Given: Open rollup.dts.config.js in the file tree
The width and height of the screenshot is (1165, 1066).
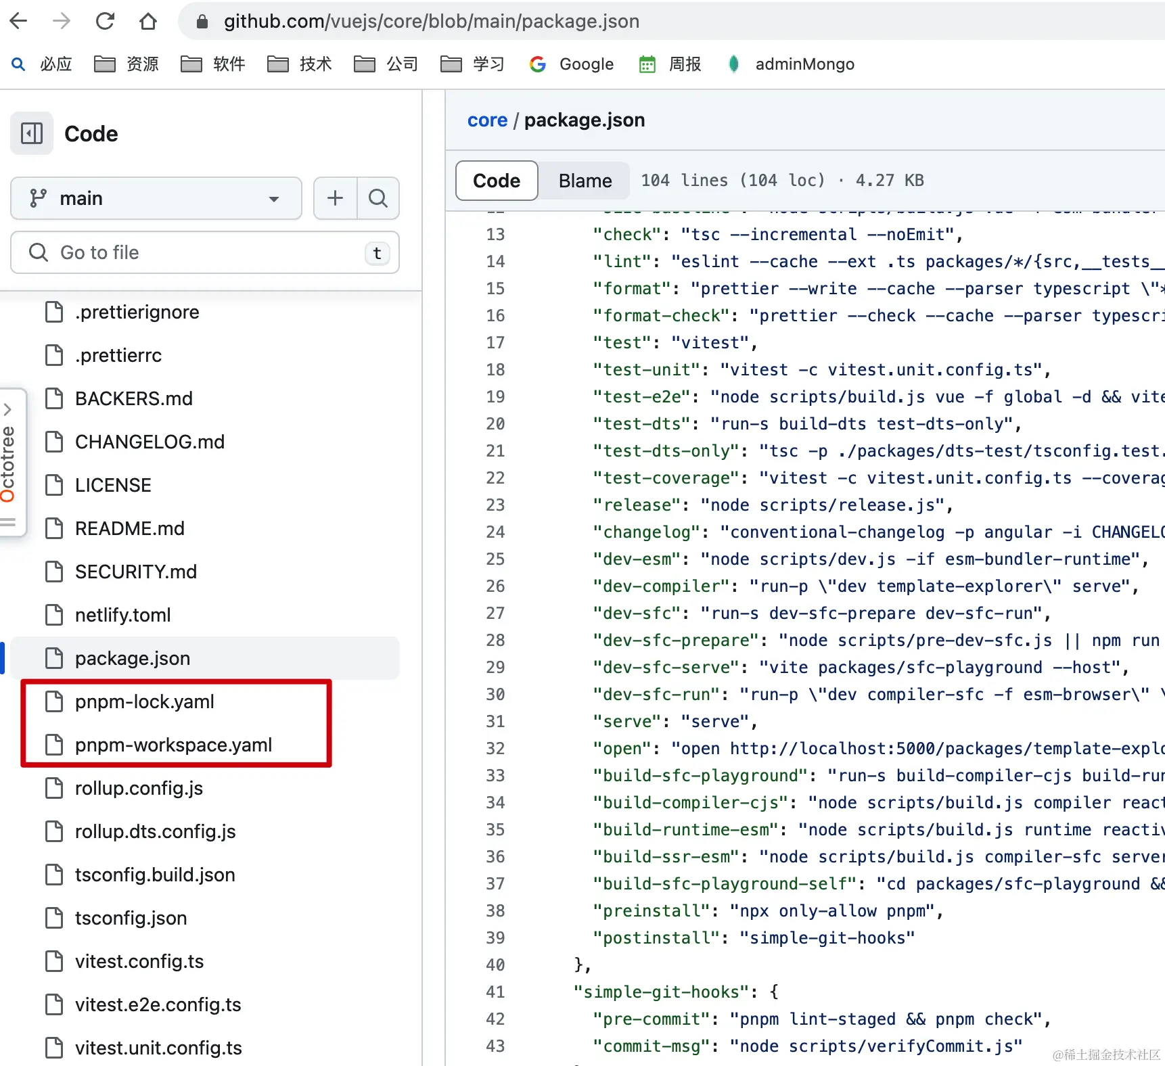Looking at the screenshot, I should click(x=156, y=831).
